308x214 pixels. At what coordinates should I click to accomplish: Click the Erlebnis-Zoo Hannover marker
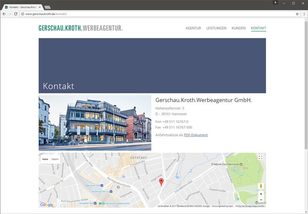[x=241, y=164]
